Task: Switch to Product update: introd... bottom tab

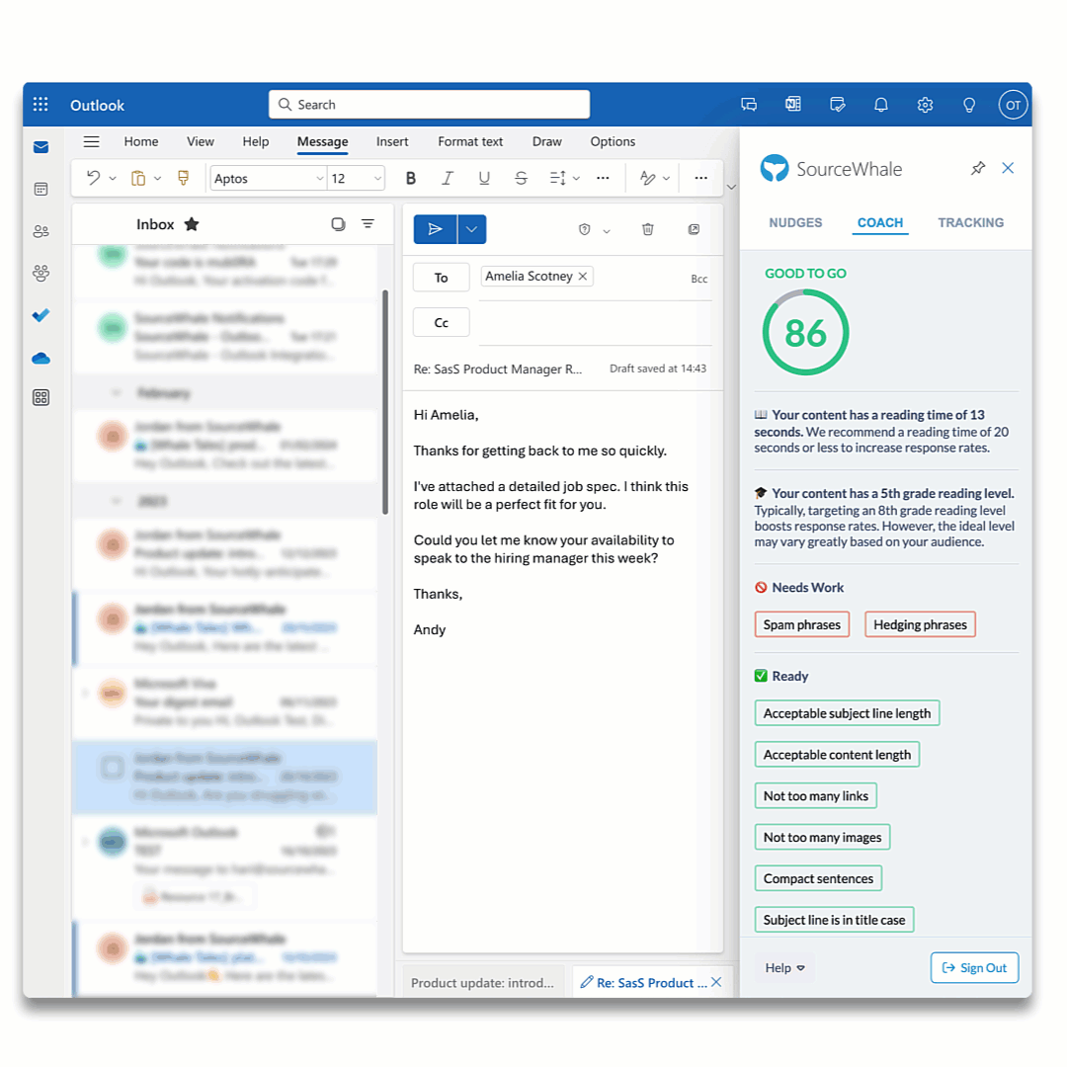Action: [482, 983]
